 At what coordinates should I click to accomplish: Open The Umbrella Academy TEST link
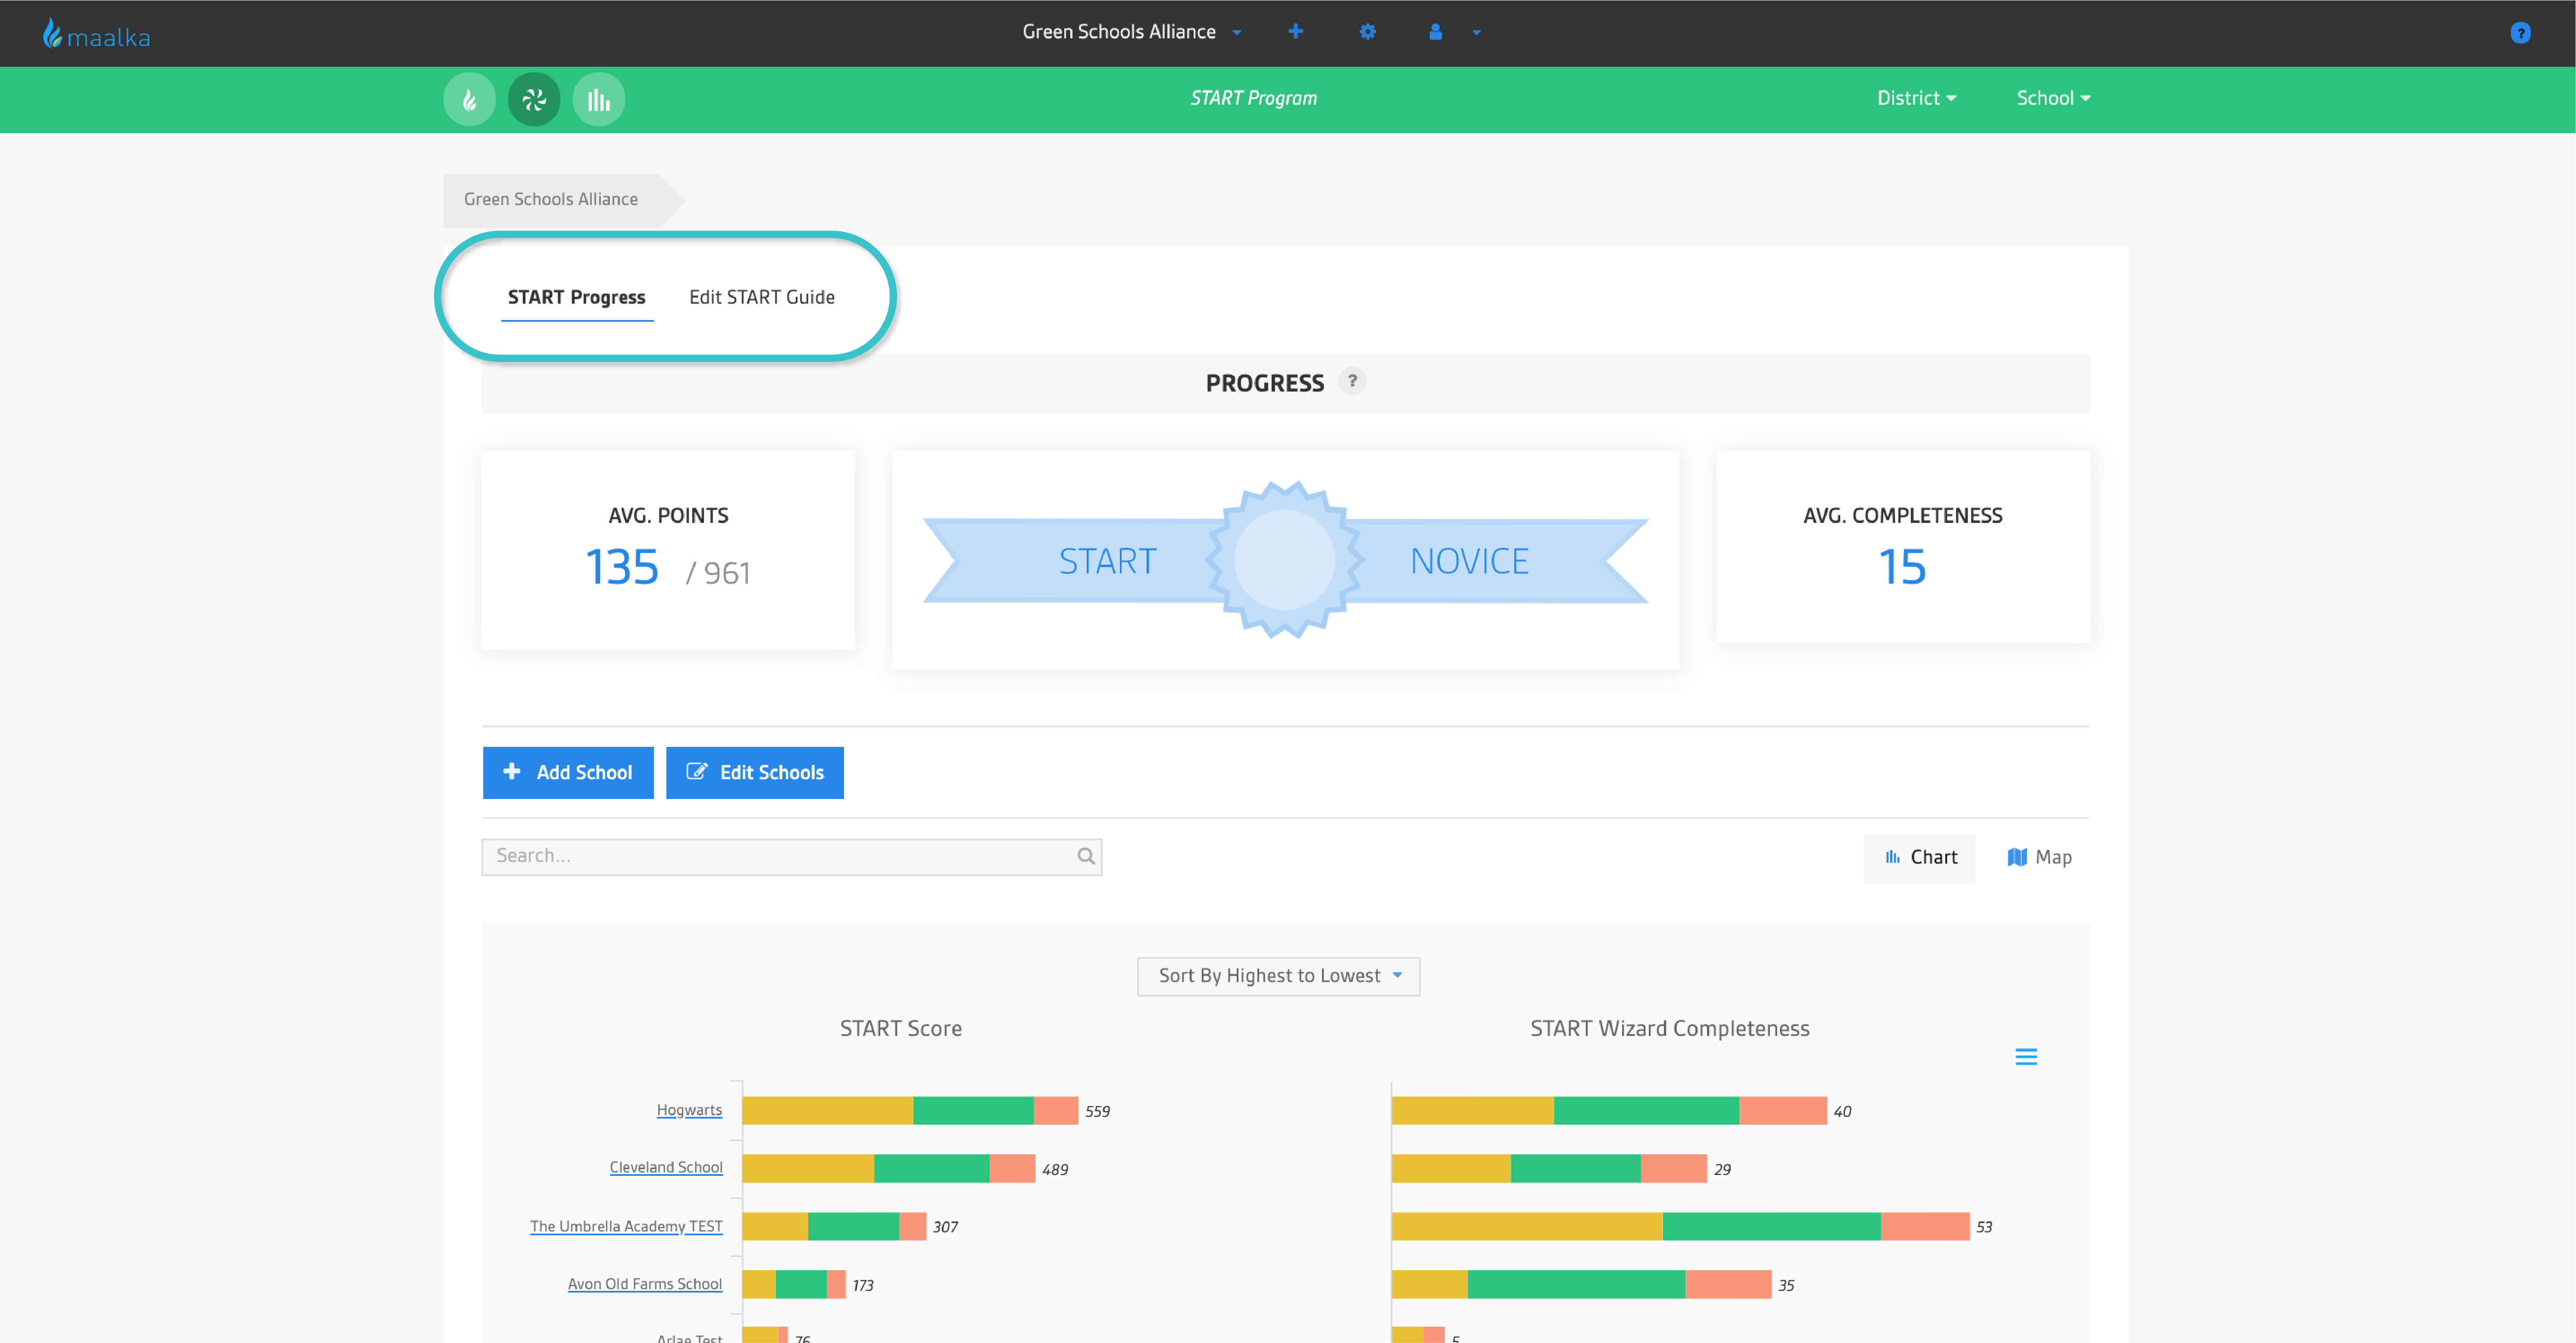click(x=626, y=1226)
